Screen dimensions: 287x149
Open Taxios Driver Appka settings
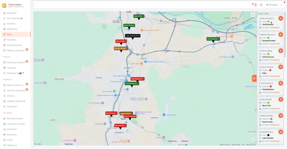16,124
